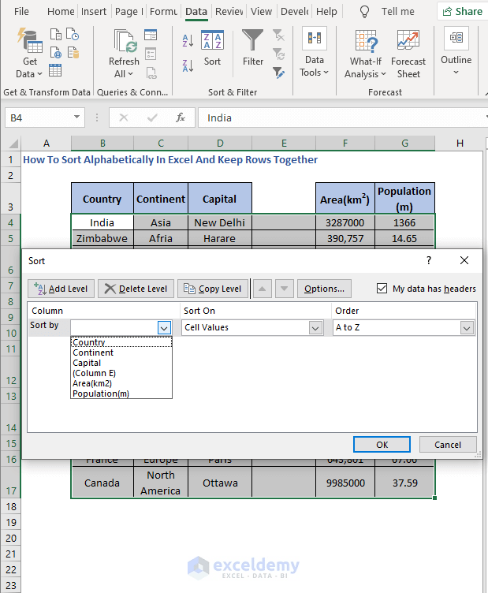Open the Sort by column dropdown arrow
Image resolution: width=488 pixels, height=593 pixels.
pyautogui.click(x=164, y=328)
